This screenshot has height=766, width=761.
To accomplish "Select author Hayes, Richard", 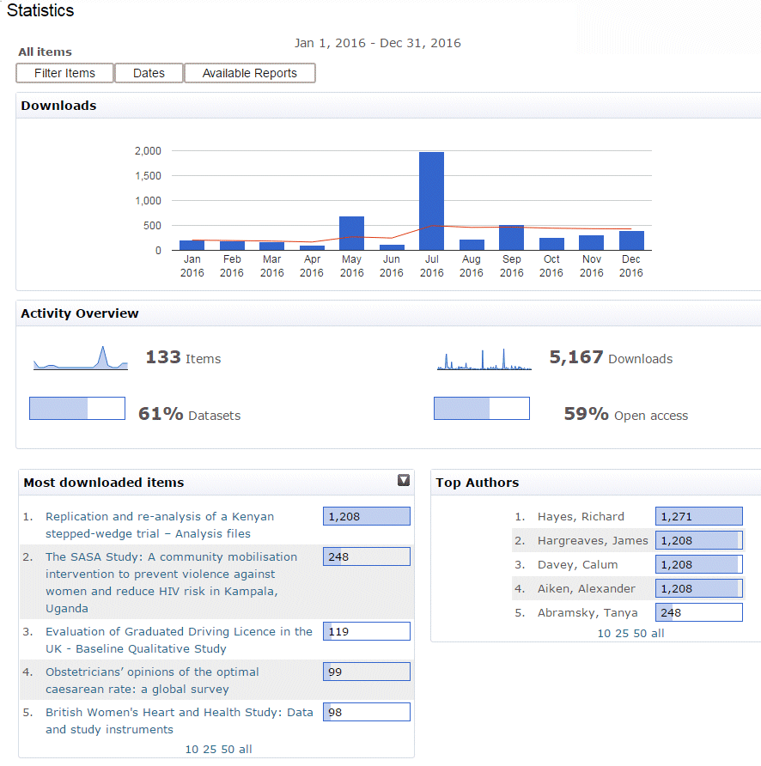I will [x=581, y=516].
